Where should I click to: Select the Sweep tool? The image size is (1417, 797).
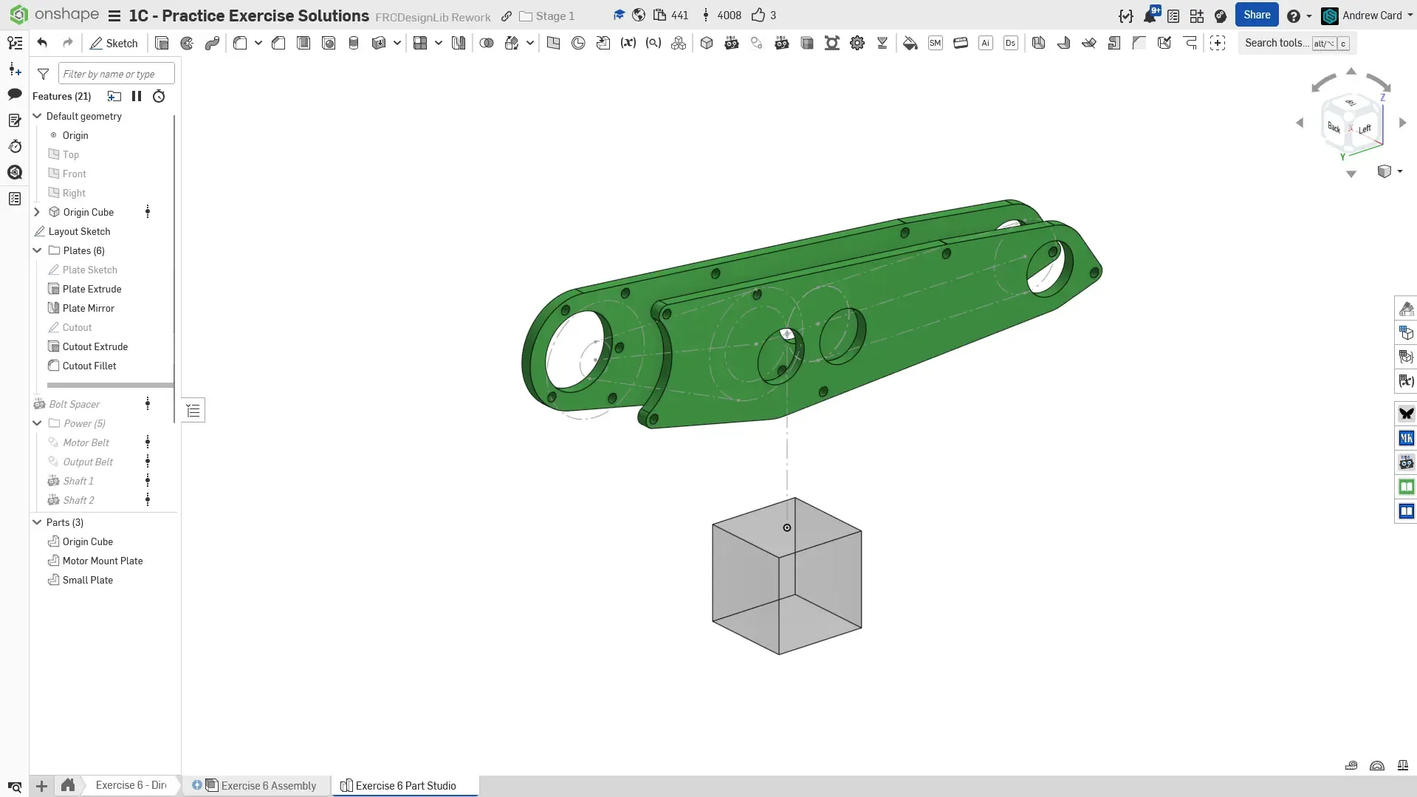[x=212, y=43]
